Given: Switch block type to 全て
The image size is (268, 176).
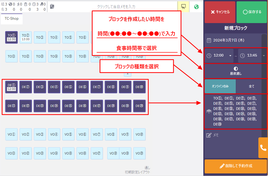Looking at the screenshot, I should pos(251,86).
